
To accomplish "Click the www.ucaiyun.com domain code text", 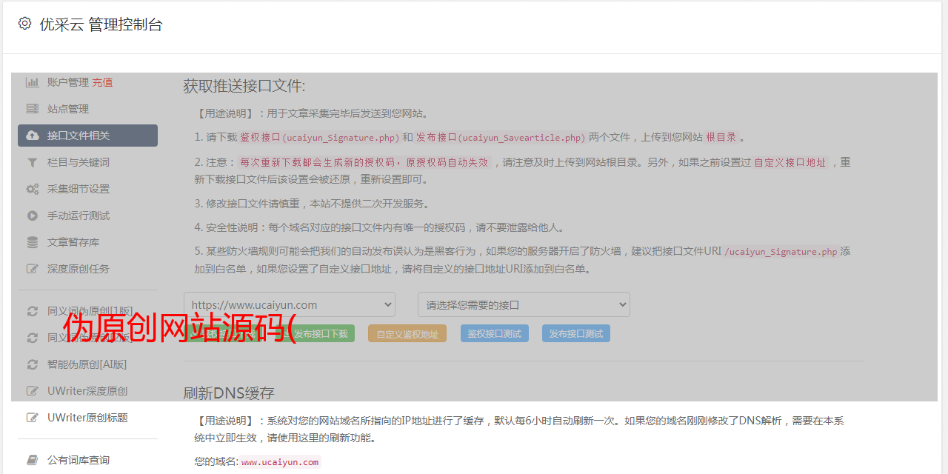I will pos(280,461).
